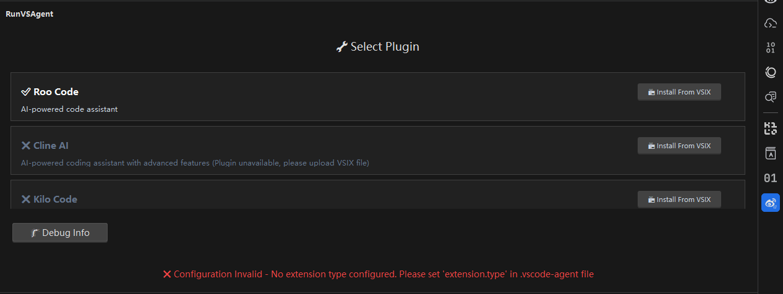Open the cloud terminal sidebar icon

[770, 23]
